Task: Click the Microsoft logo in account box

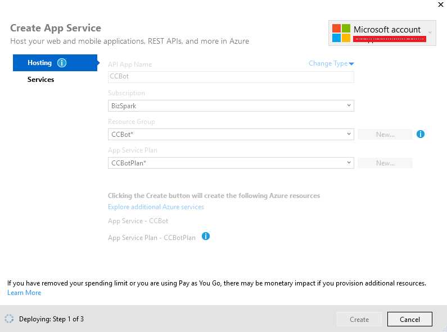Action: pyautogui.click(x=341, y=33)
